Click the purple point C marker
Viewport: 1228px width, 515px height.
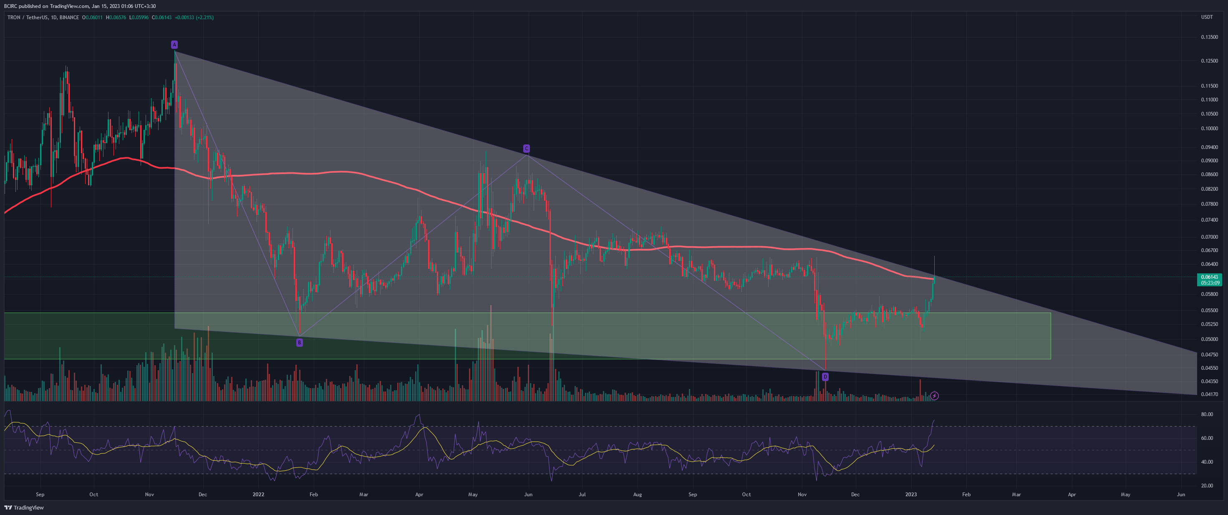tap(526, 149)
